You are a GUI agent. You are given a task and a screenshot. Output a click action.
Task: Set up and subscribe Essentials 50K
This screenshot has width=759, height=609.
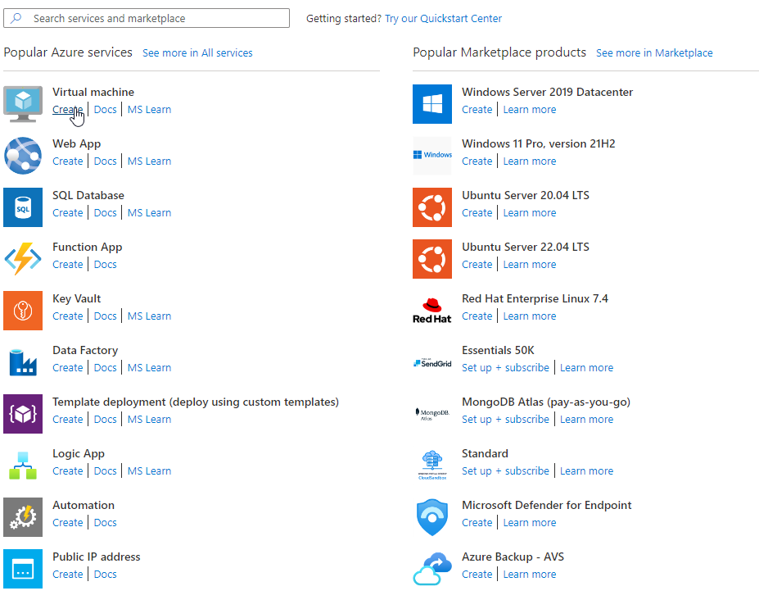point(505,368)
